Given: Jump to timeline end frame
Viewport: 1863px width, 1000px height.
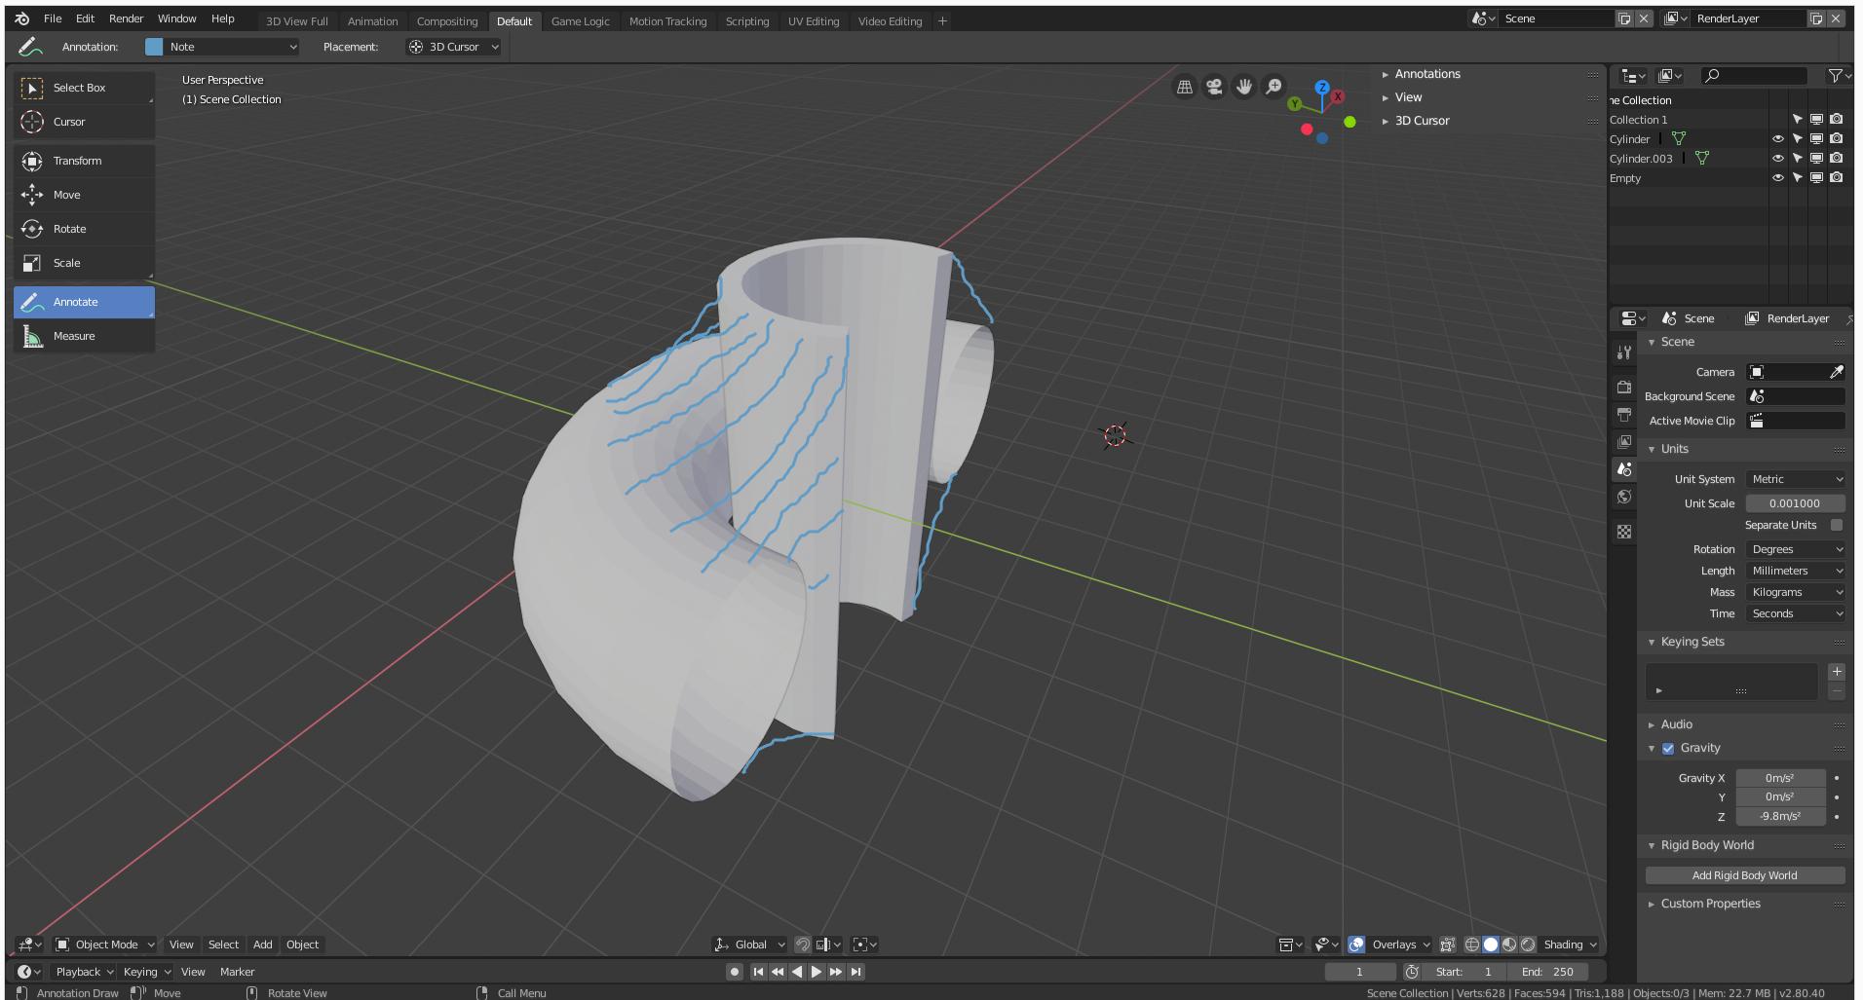Looking at the screenshot, I should click(x=855, y=972).
